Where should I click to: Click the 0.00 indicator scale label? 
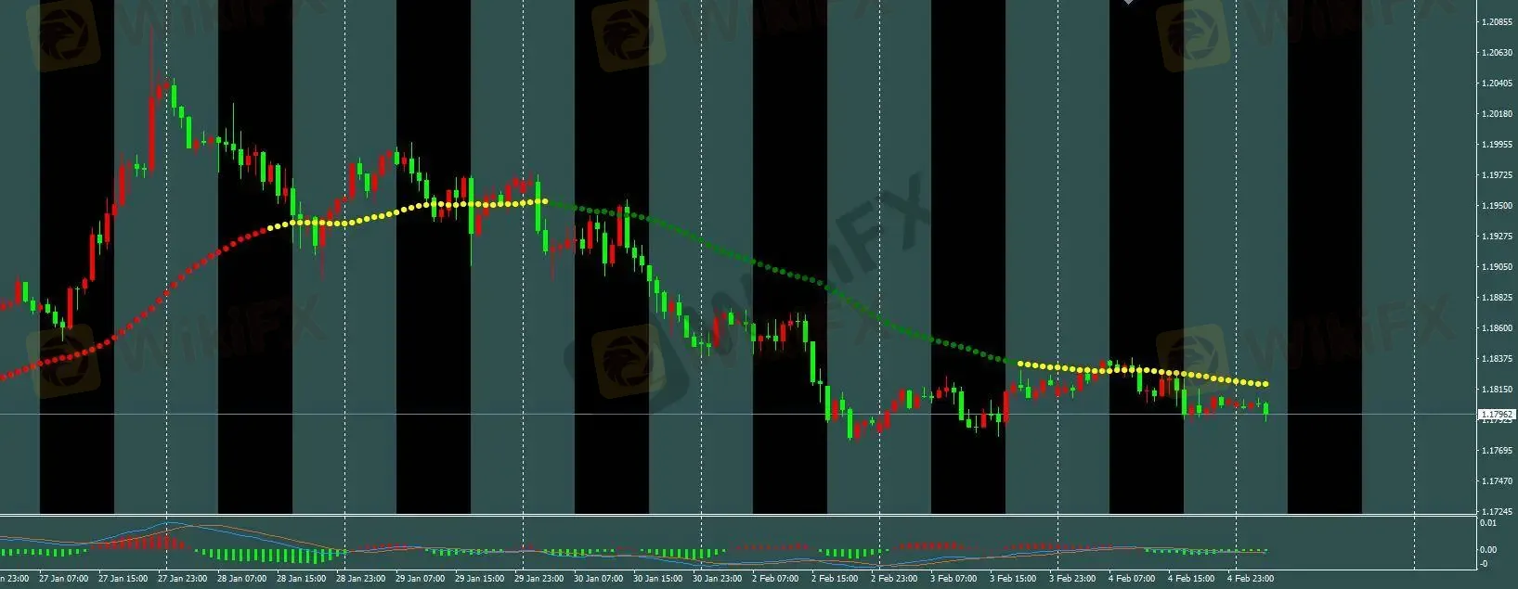click(x=1487, y=549)
